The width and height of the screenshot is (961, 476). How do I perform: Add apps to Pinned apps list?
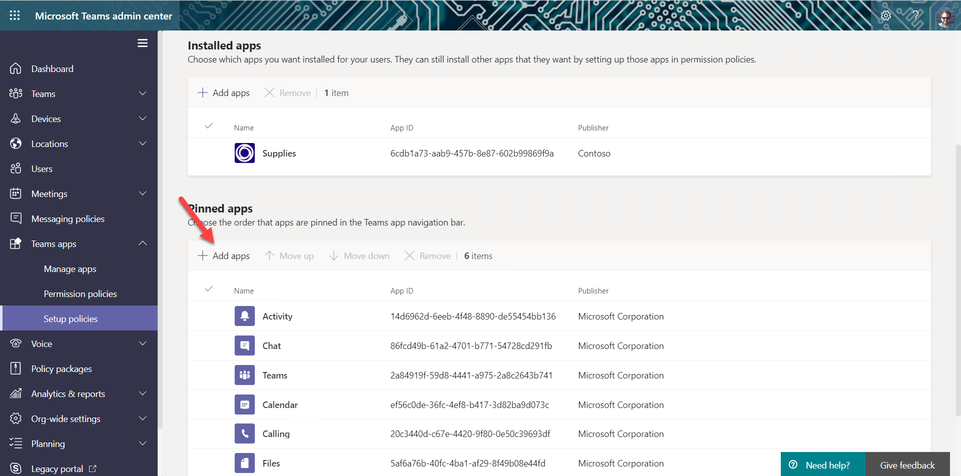click(x=224, y=256)
